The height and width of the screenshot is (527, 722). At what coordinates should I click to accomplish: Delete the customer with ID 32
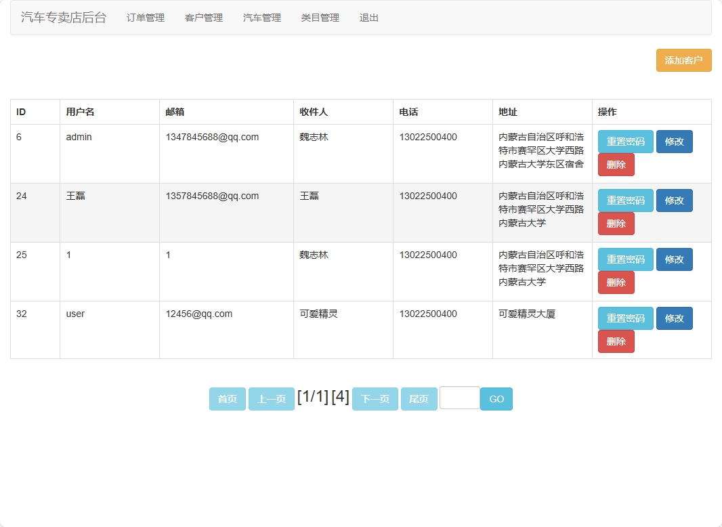616,341
